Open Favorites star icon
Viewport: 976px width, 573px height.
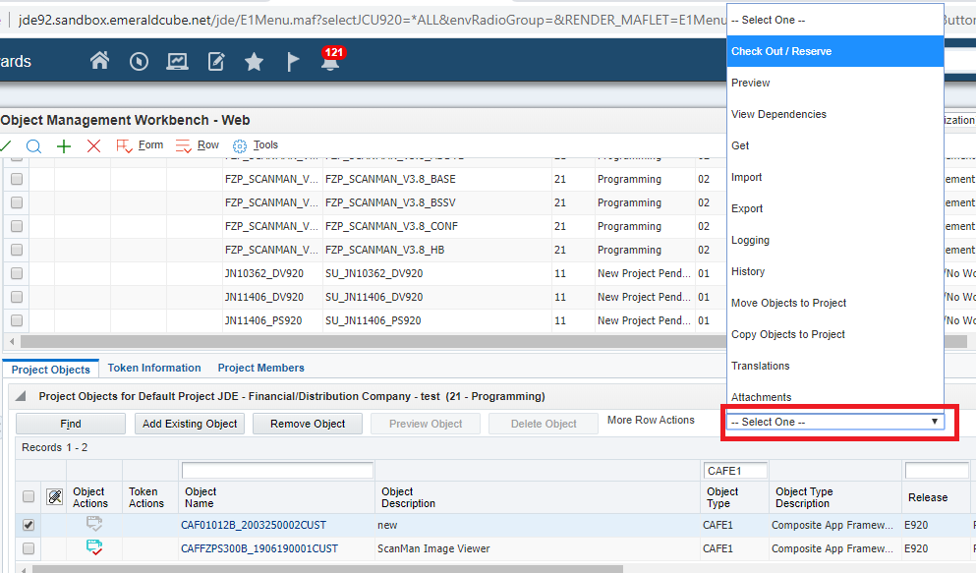tap(254, 61)
